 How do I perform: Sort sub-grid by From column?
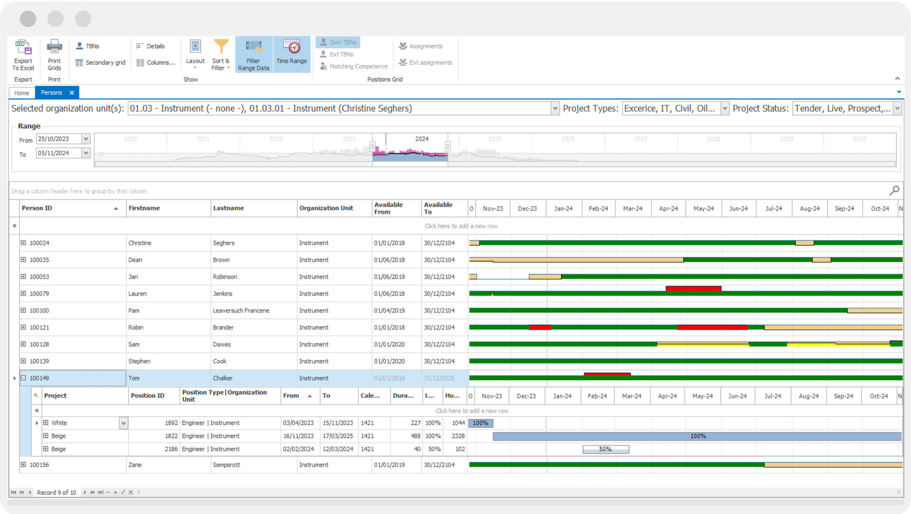[300, 396]
